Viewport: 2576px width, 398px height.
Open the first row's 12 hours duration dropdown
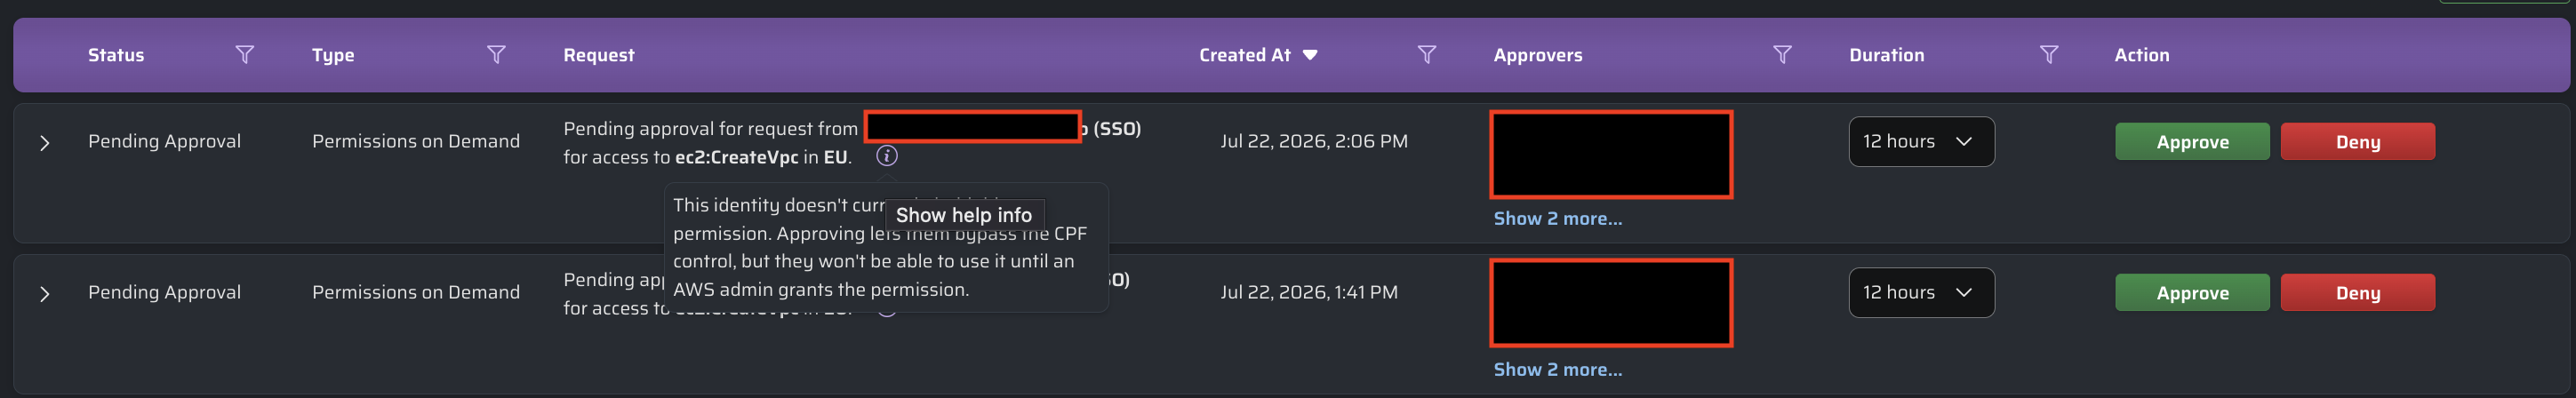[x=1921, y=142]
